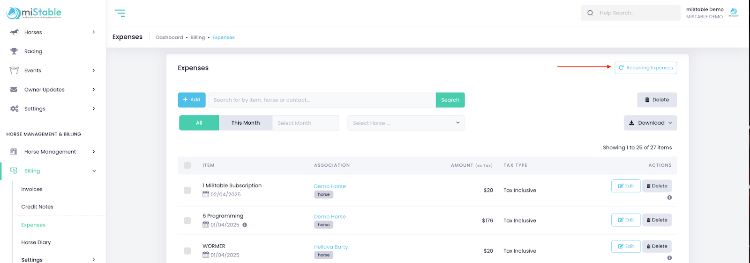Open the miStable Demo profile avatar

734,13
